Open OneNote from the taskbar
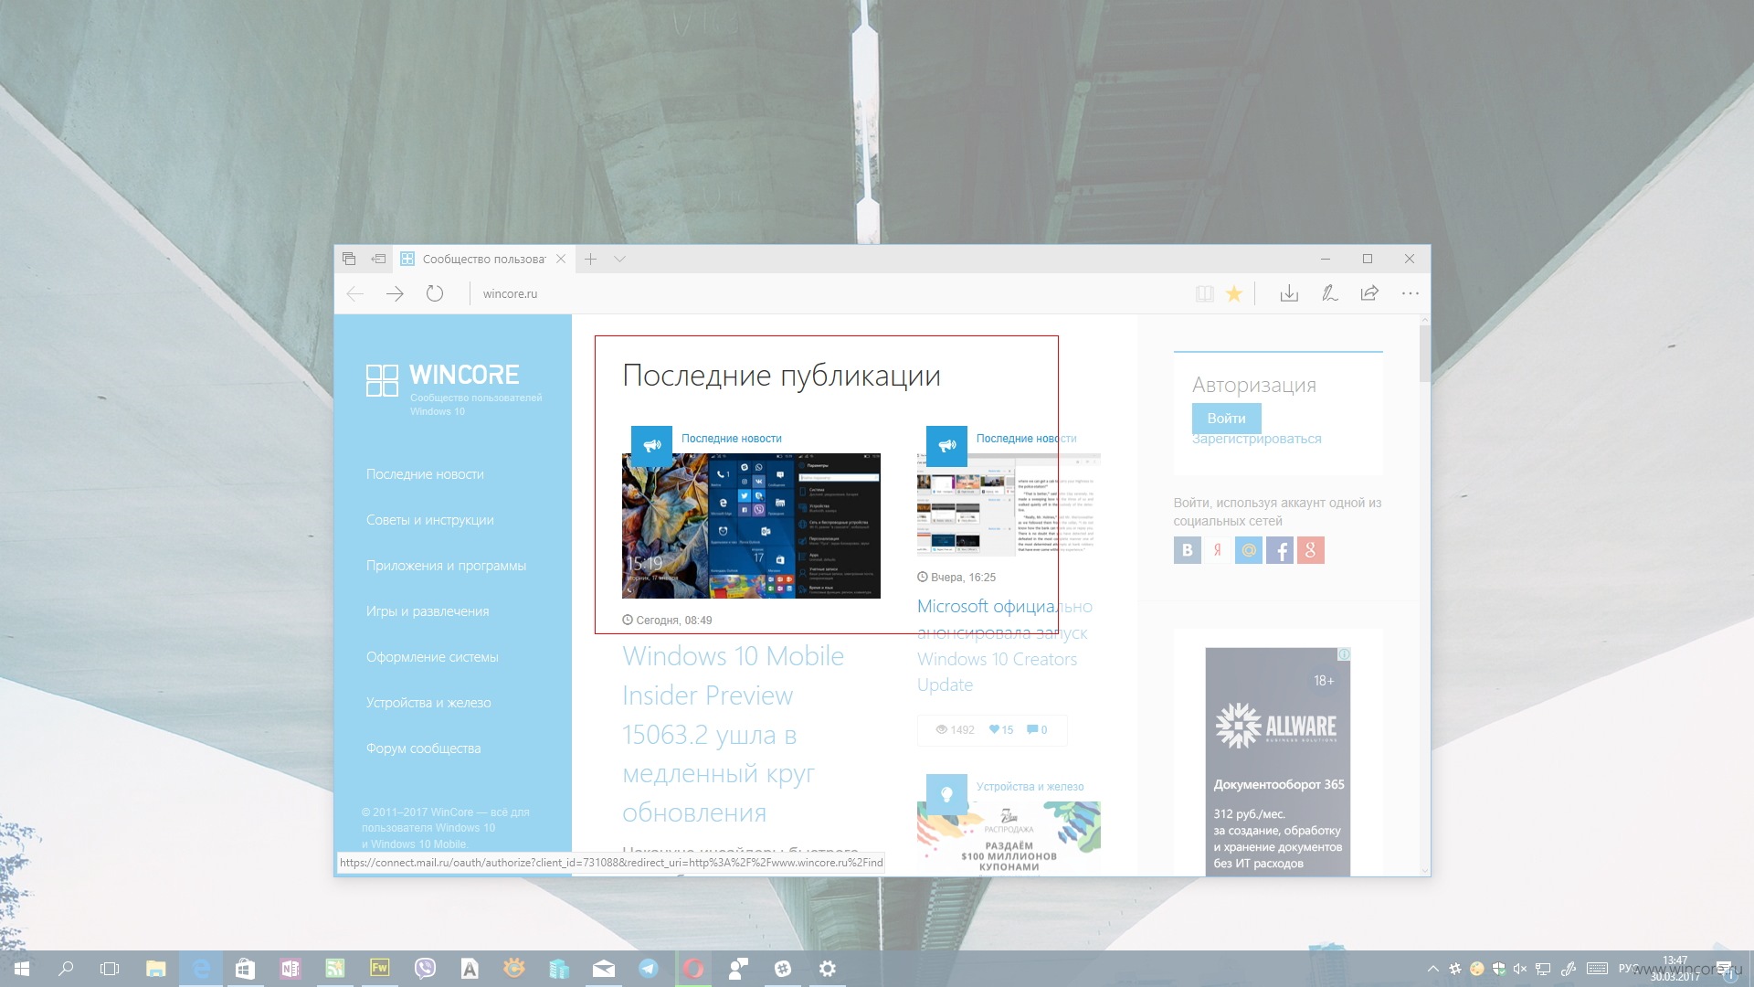Viewport: 1754px width, 987px height. coord(291,969)
